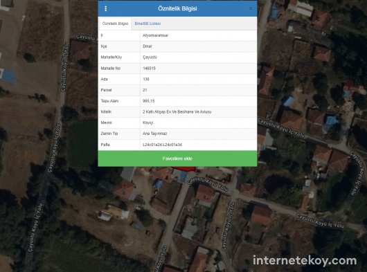Click the Nitelik description text

click(x=177, y=112)
